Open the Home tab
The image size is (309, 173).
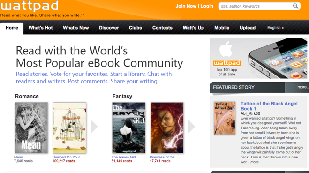[12, 28]
